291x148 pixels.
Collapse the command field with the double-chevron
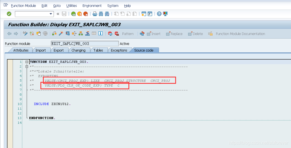pos(58,14)
